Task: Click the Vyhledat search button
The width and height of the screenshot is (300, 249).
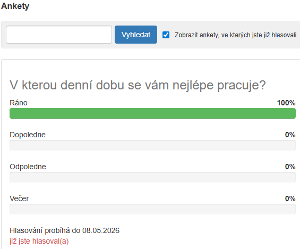Action: pyautogui.click(x=136, y=35)
